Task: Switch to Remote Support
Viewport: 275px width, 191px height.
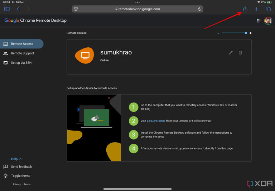Action: coord(22,53)
